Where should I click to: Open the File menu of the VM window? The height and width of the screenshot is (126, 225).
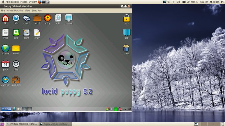pos(3,11)
